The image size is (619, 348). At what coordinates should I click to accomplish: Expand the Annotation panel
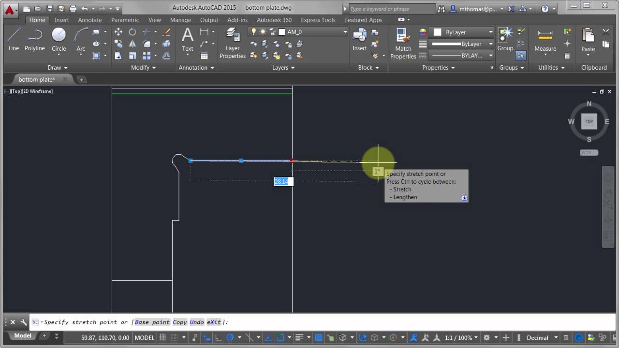point(196,68)
